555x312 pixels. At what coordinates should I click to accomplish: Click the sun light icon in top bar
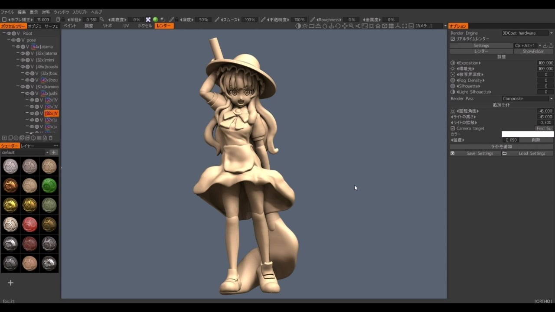[305, 26]
